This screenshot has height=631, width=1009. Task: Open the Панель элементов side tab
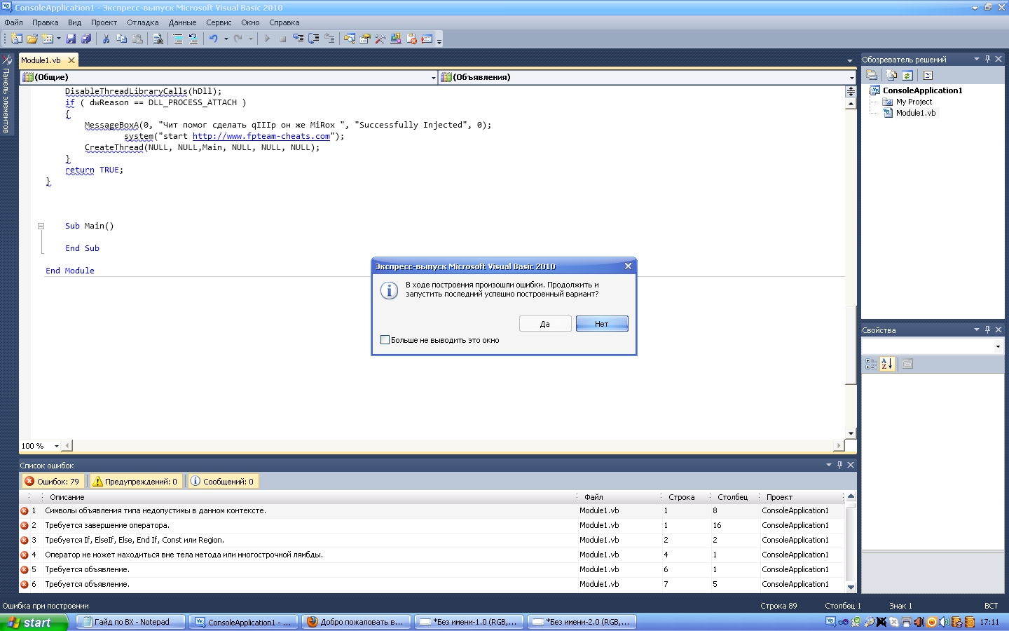point(6,94)
